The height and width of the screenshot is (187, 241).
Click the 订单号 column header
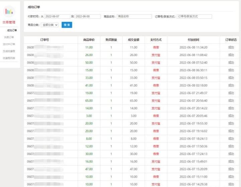pos(45,40)
